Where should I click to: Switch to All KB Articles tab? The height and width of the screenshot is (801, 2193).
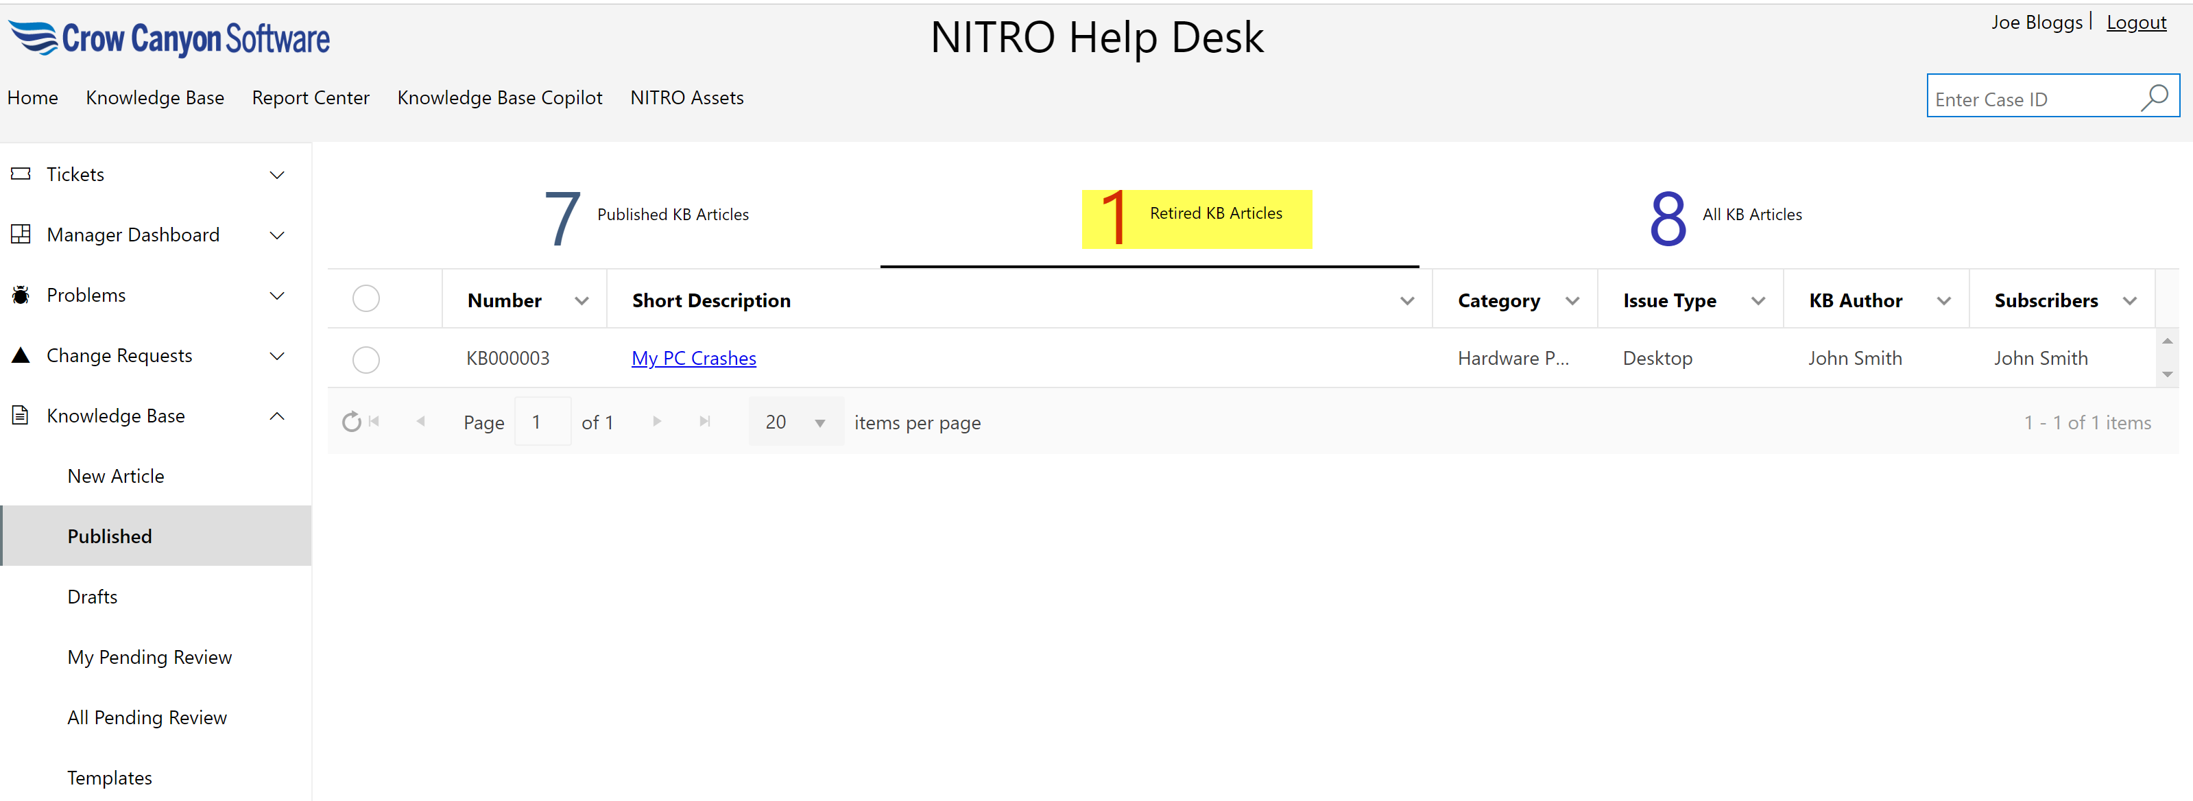[1725, 217]
